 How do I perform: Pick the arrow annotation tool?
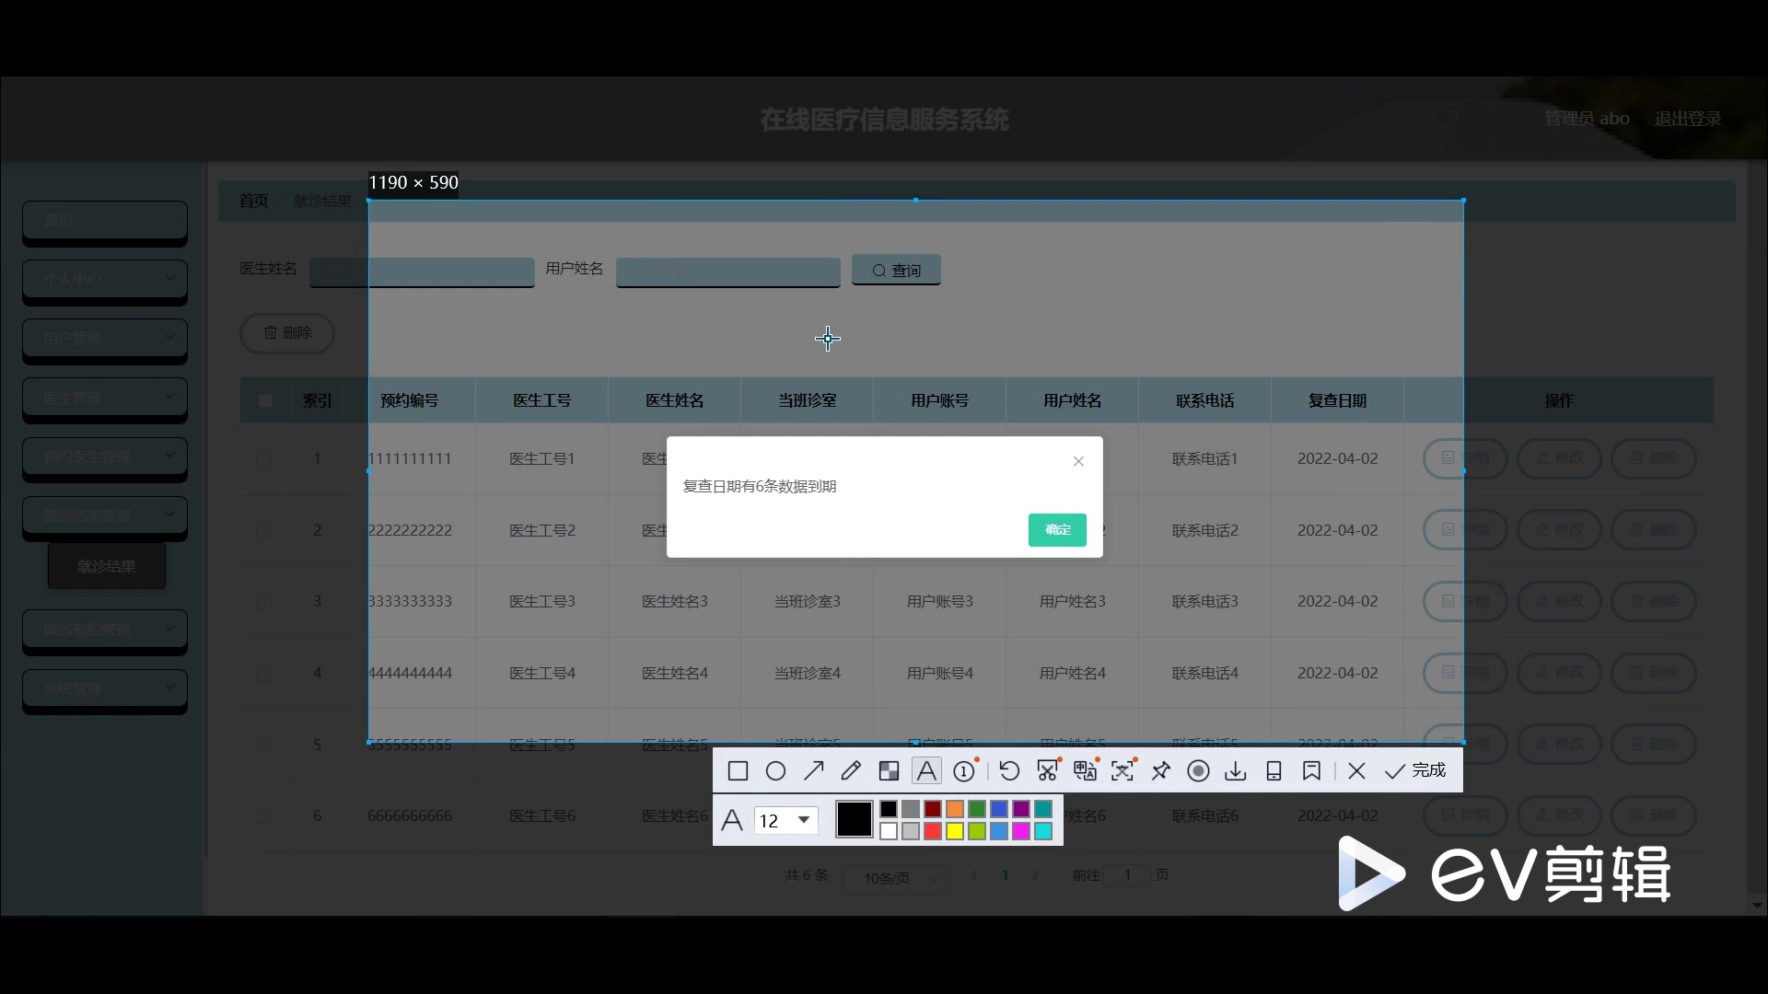click(812, 770)
